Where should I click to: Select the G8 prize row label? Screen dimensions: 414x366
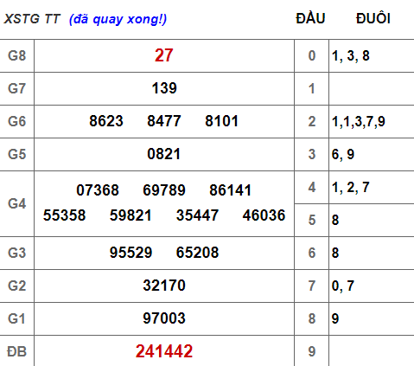click(17, 55)
